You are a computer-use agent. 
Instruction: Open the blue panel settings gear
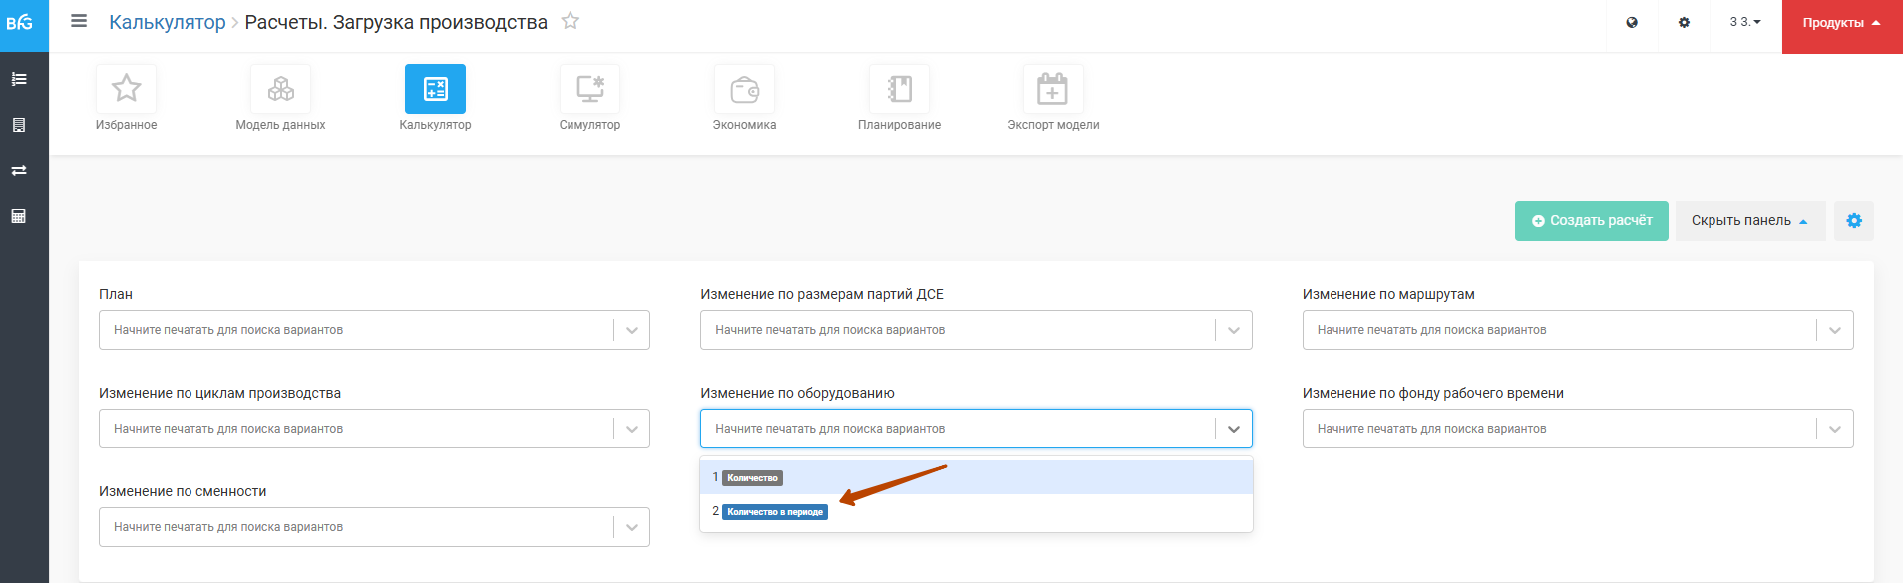point(1854,221)
